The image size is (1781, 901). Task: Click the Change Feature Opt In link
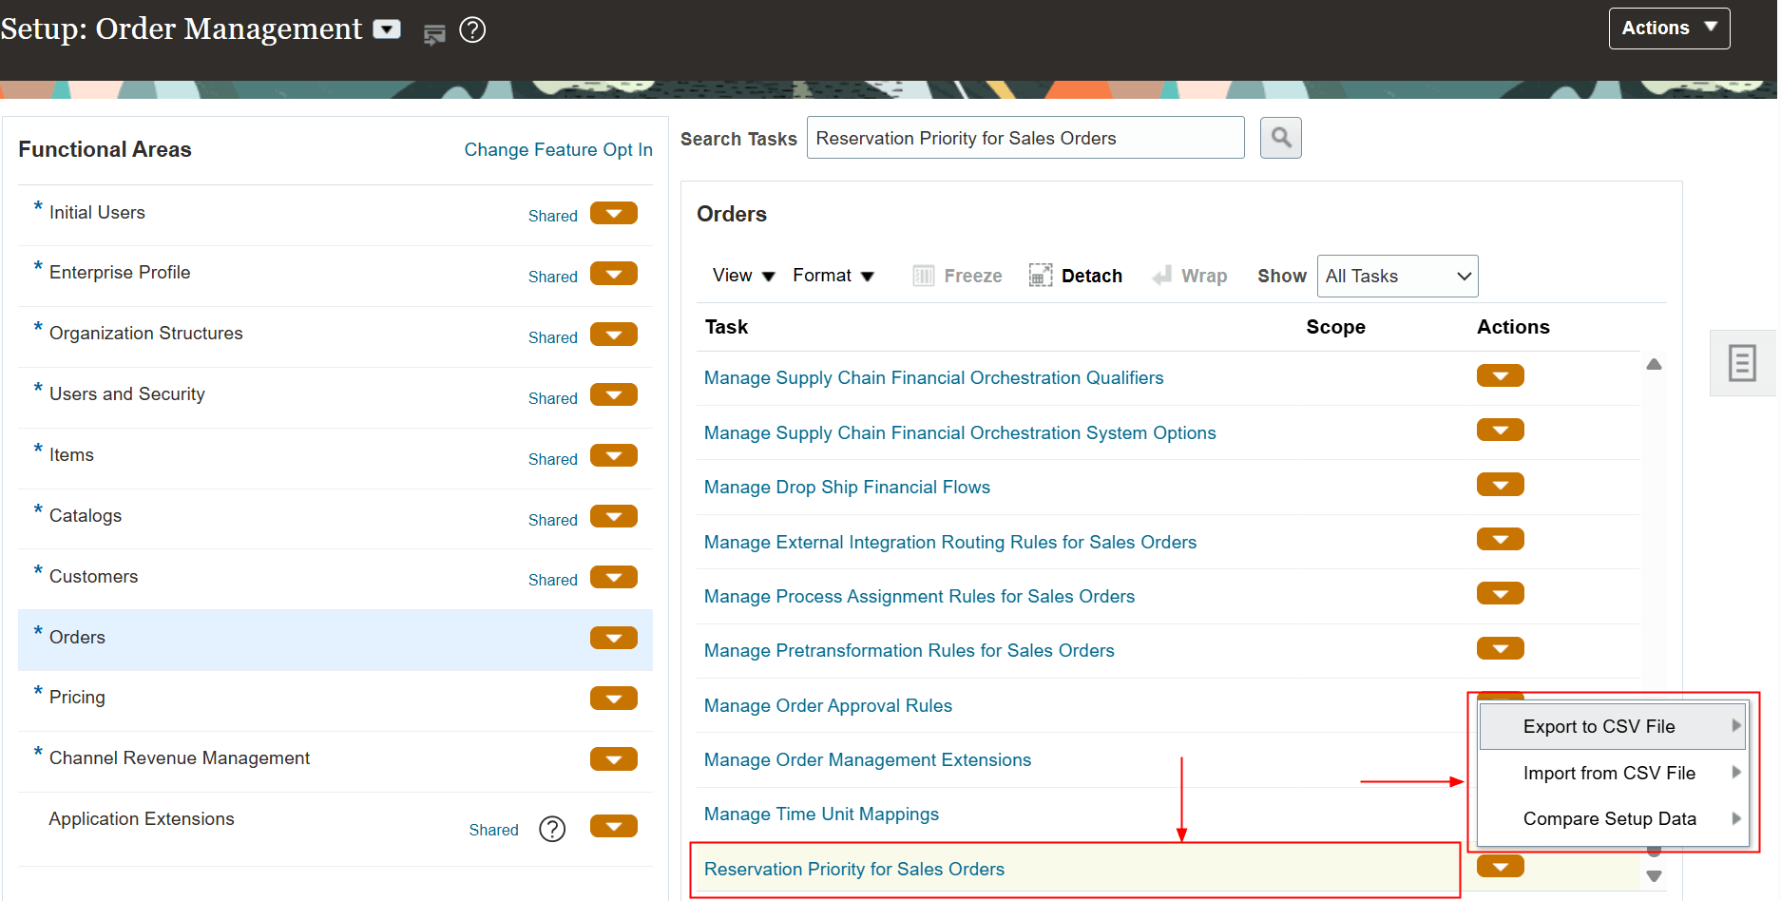[558, 149]
